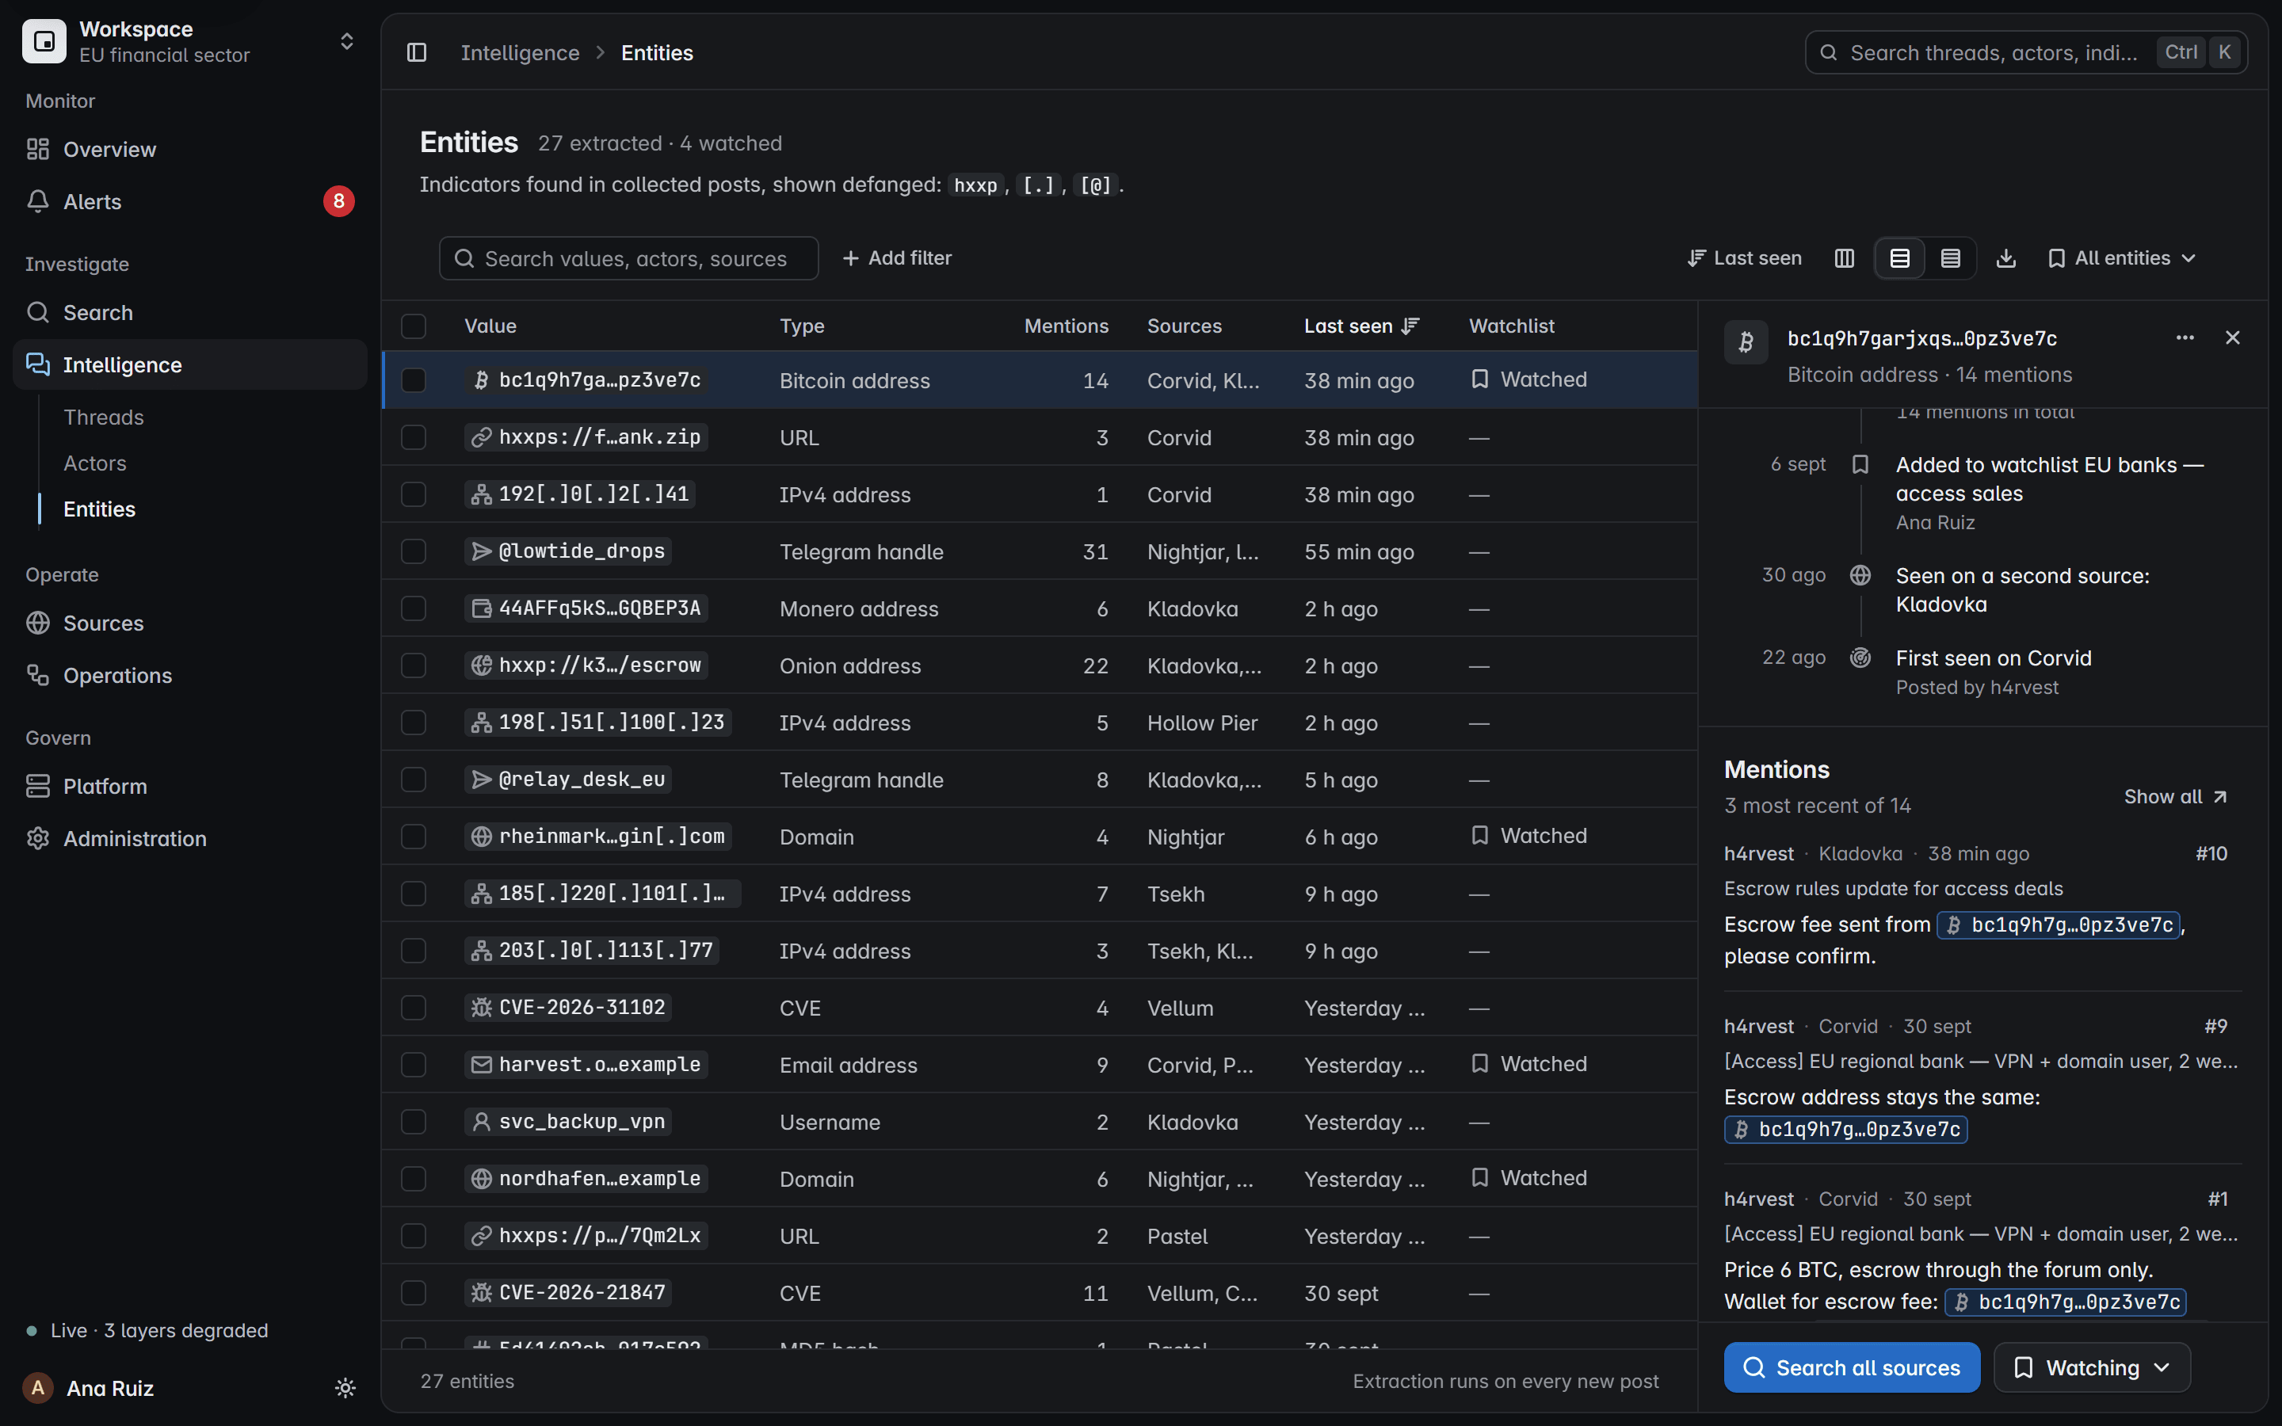The width and height of the screenshot is (2282, 1426).
Task: Click the Add filter button
Action: [897, 258]
